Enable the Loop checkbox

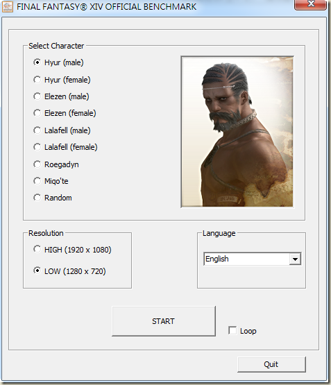pos(232,330)
